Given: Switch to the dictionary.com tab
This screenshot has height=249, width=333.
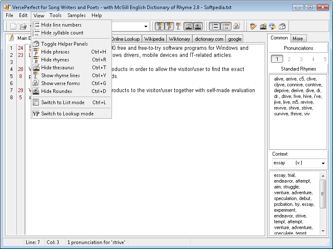Looking at the screenshot, I should [209, 39].
